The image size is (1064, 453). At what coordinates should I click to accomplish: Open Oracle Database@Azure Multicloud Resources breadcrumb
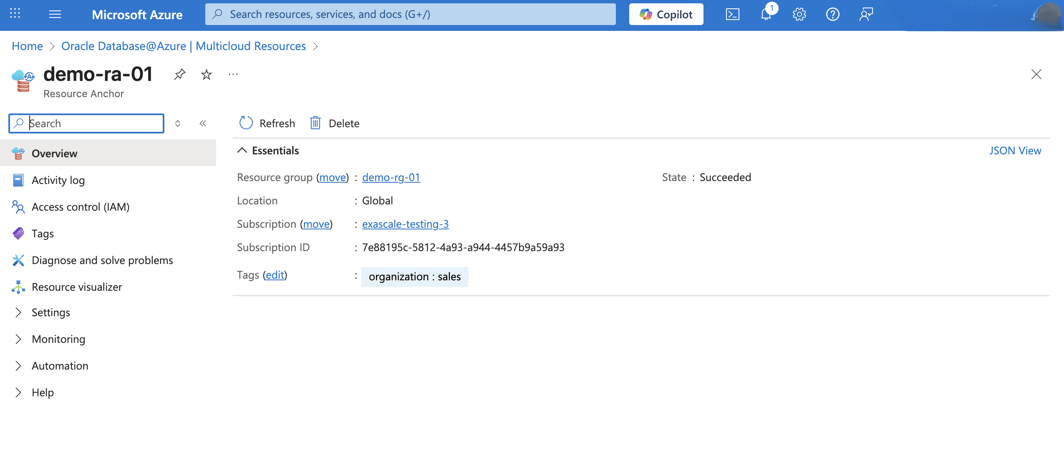(x=184, y=46)
